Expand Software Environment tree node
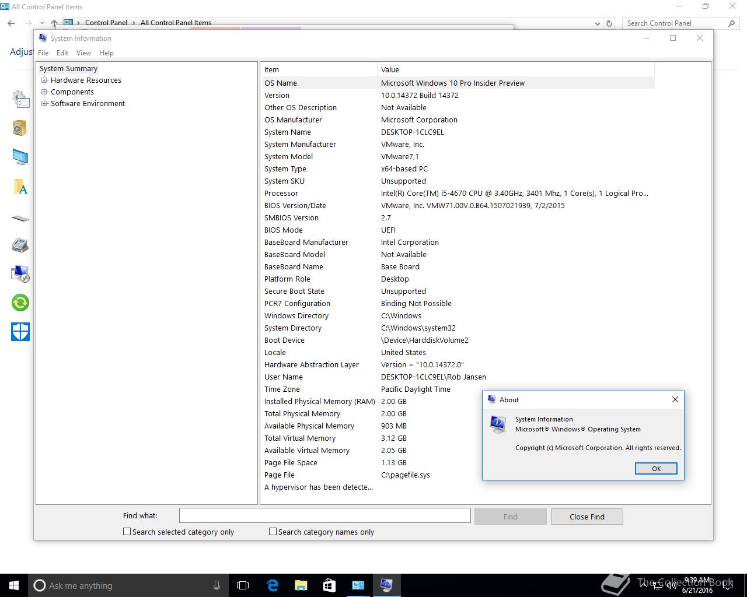The image size is (747, 597). tap(44, 104)
